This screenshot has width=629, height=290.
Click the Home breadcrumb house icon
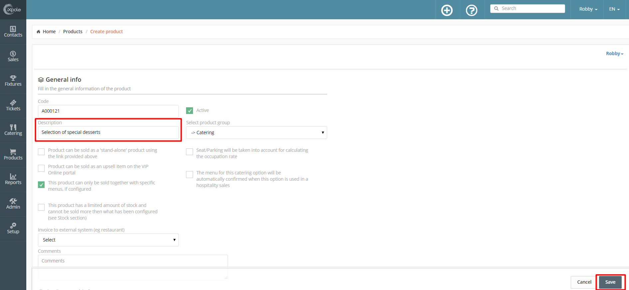pos(38,32)
